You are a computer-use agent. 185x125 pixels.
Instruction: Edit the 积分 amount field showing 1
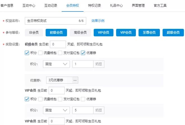click(83, 64)
